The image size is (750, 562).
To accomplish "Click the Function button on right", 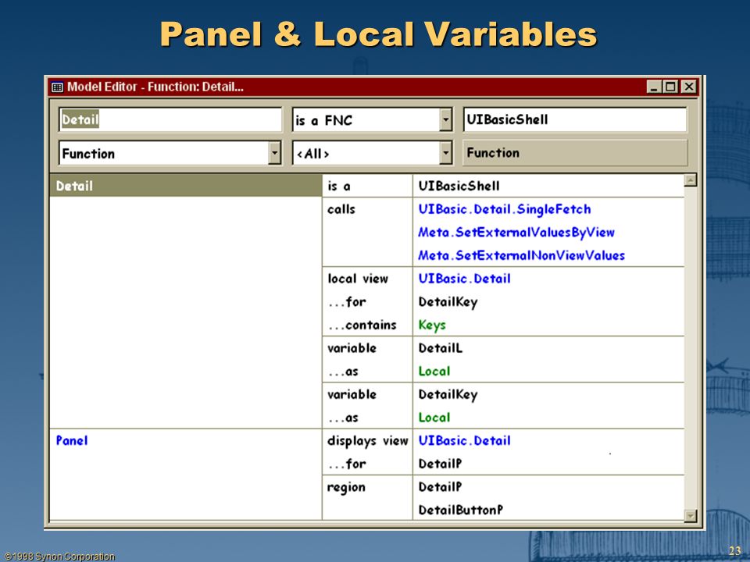I will 575,153.
